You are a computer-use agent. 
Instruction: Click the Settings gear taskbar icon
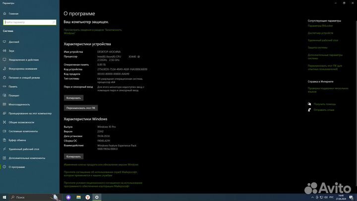coord(97,198)
